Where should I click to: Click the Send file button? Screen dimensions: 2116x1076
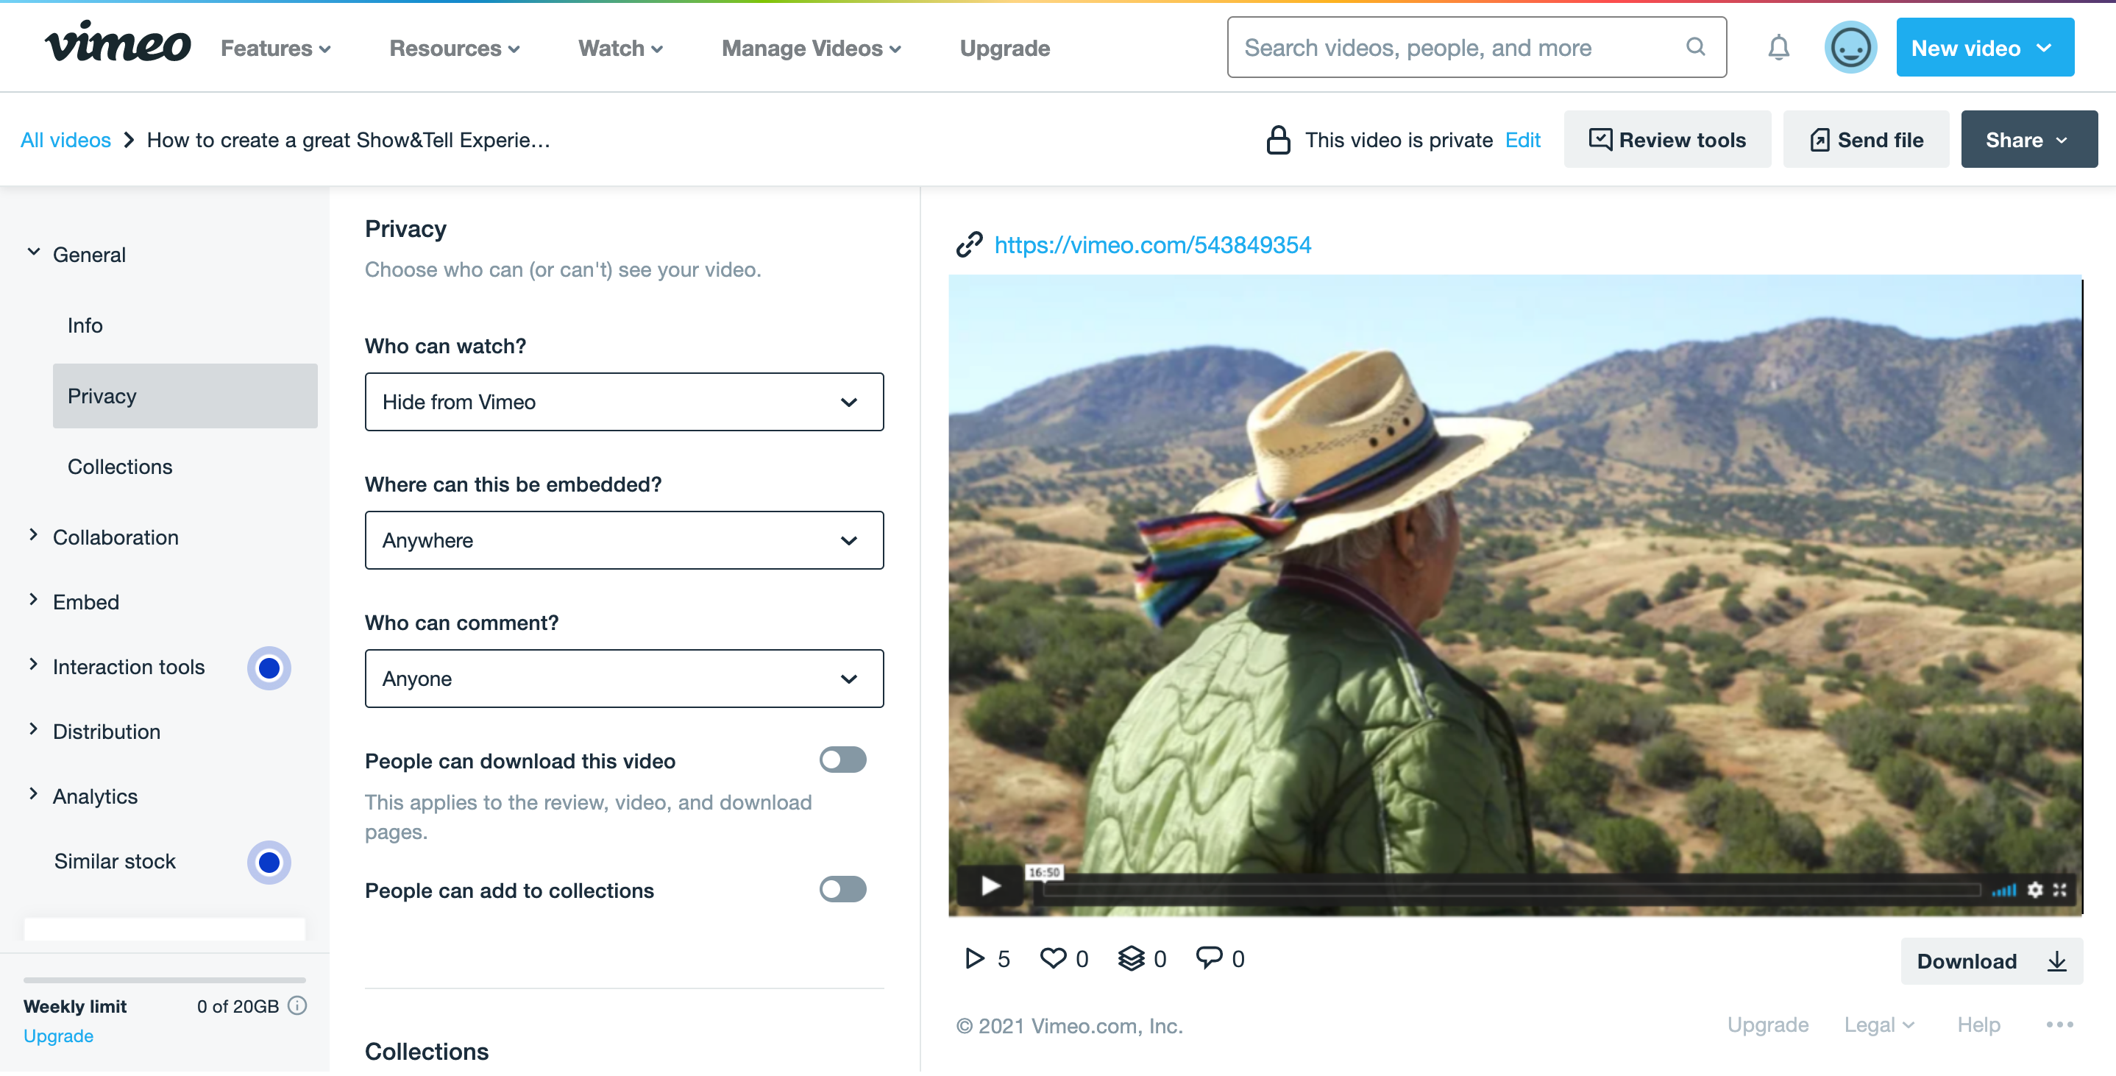point(1865,140)
